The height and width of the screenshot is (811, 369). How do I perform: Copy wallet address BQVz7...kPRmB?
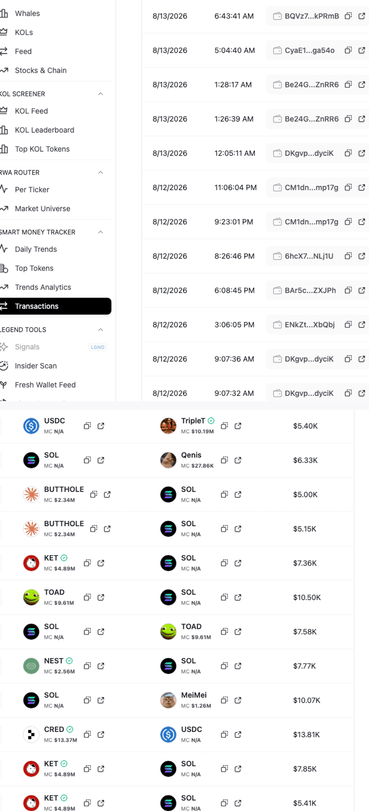tap(348, 16)
